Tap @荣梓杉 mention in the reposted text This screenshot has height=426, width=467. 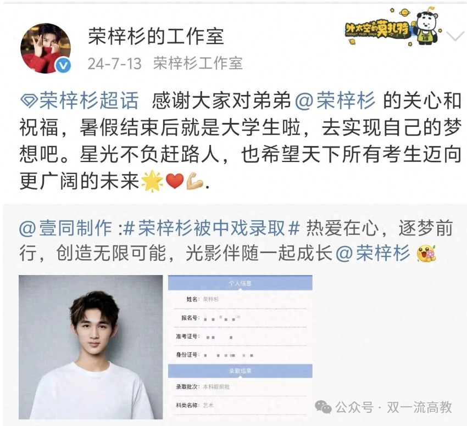[373, 254]
